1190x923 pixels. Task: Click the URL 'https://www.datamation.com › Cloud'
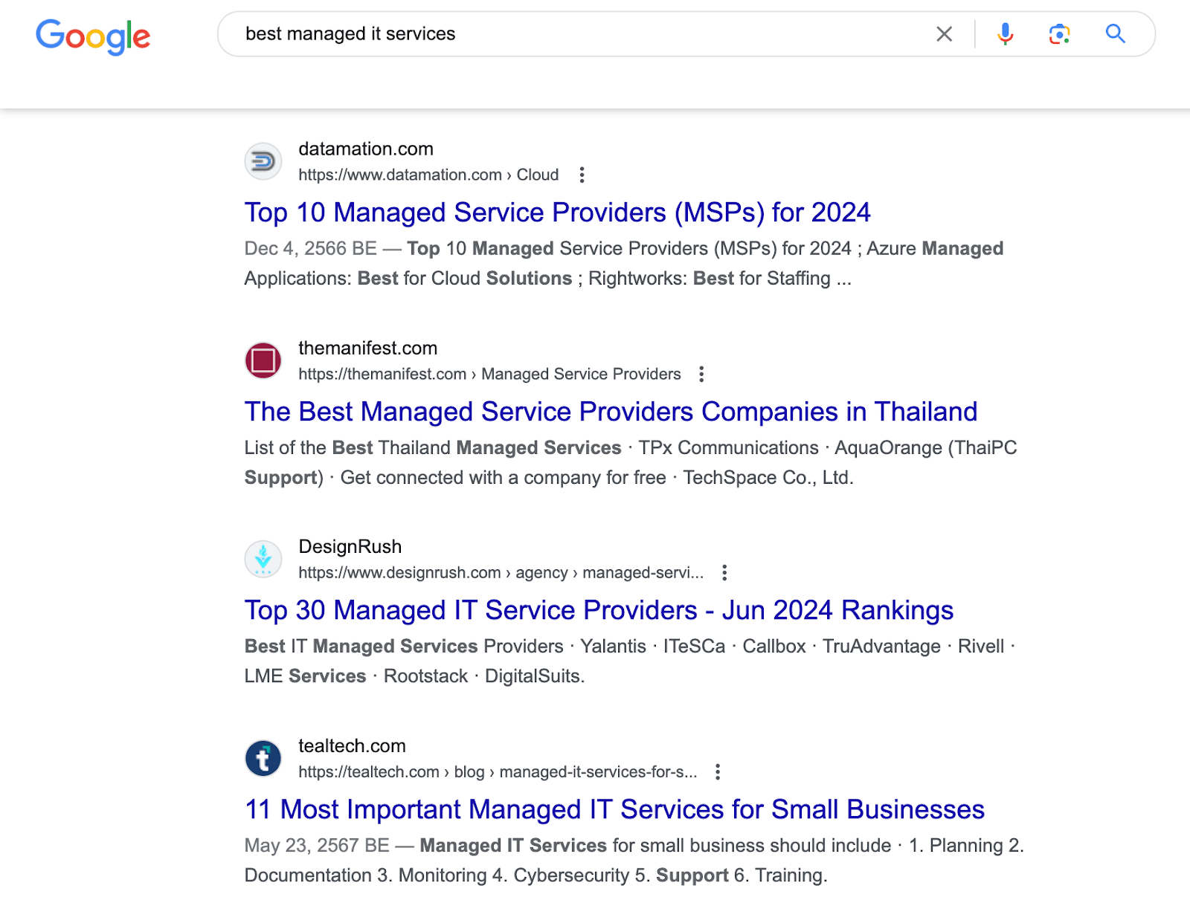[428, 175]
